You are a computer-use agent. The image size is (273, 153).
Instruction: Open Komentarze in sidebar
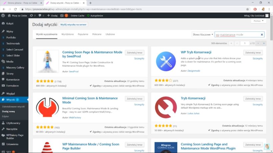click(x=13, y=80)
